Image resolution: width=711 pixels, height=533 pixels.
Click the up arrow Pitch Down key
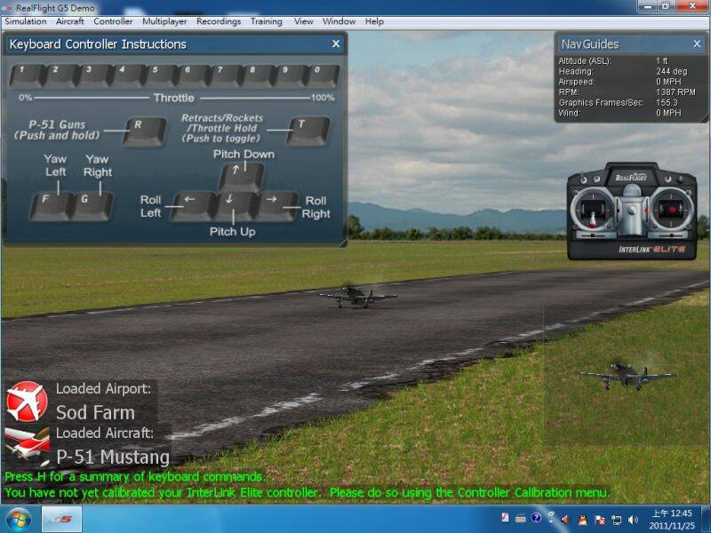pyautogui.click(x=241, y=177)
